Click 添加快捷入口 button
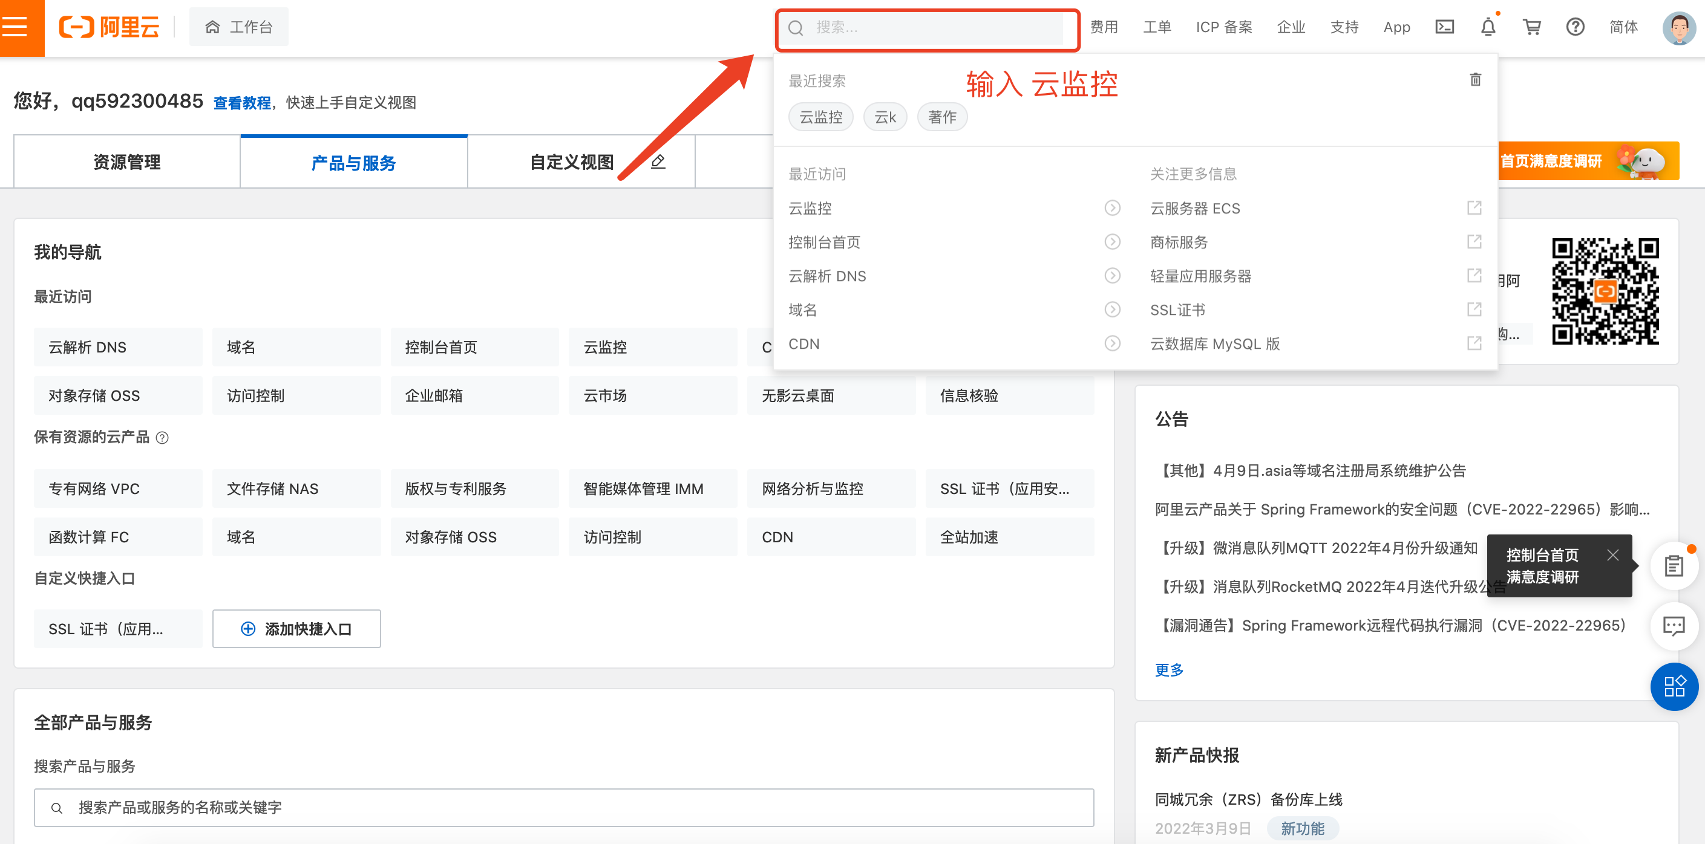 coord(296,629)
